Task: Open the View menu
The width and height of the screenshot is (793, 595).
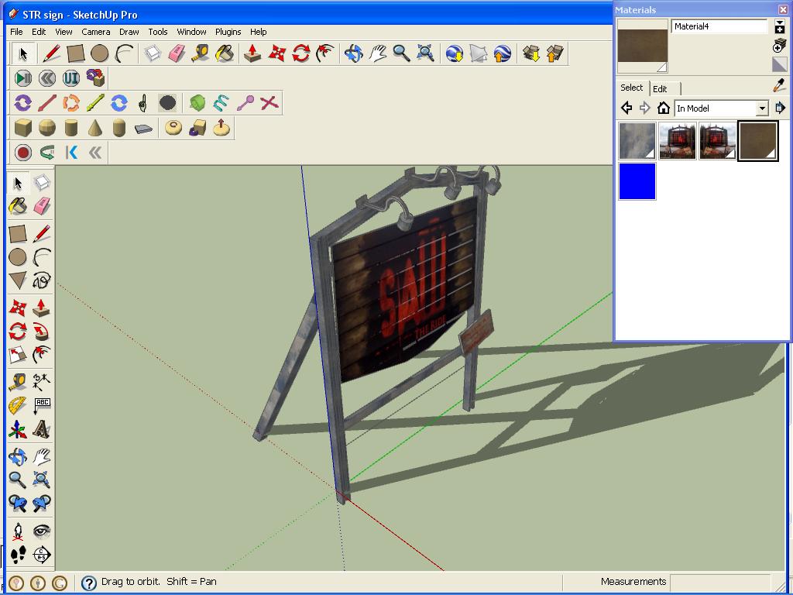Action: click(64, 31)
